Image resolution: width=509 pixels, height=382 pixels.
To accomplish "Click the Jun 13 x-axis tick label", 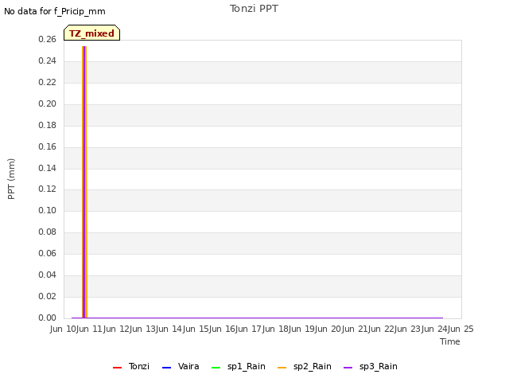I will [x=144, y=329].
